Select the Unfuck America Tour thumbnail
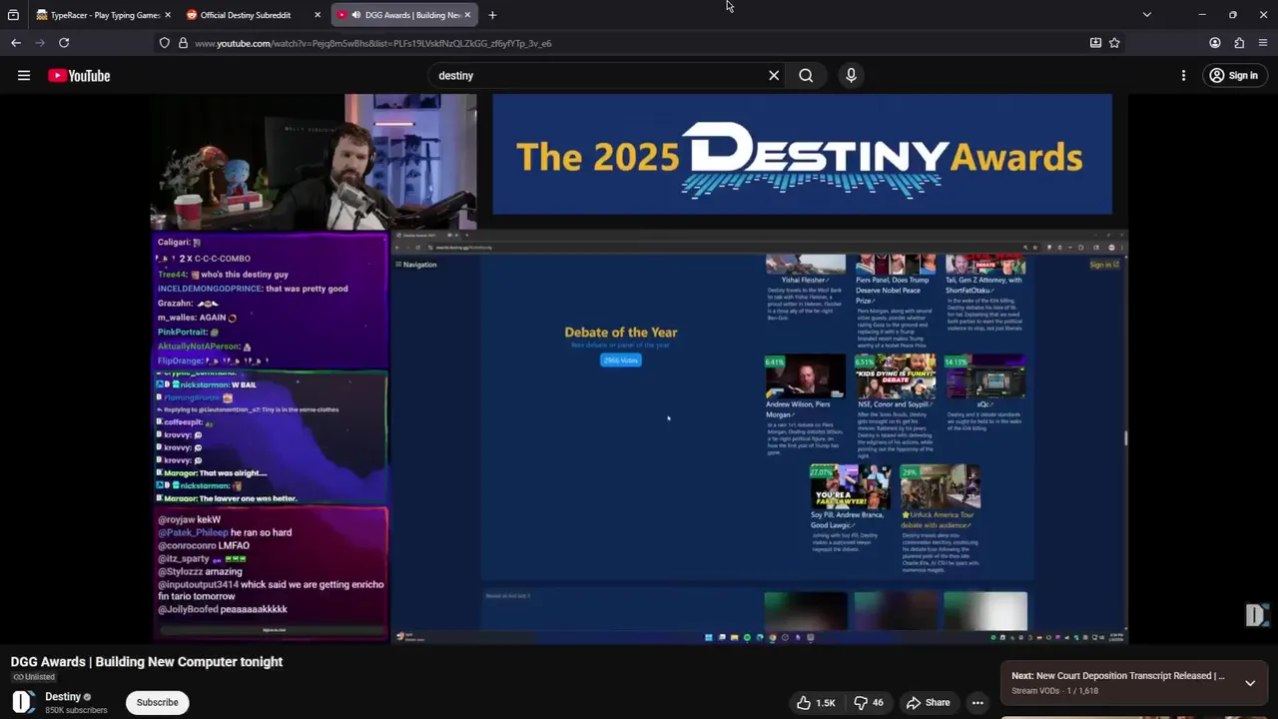This screenshot has width=1278, height=719. click(x=940, y=486)
